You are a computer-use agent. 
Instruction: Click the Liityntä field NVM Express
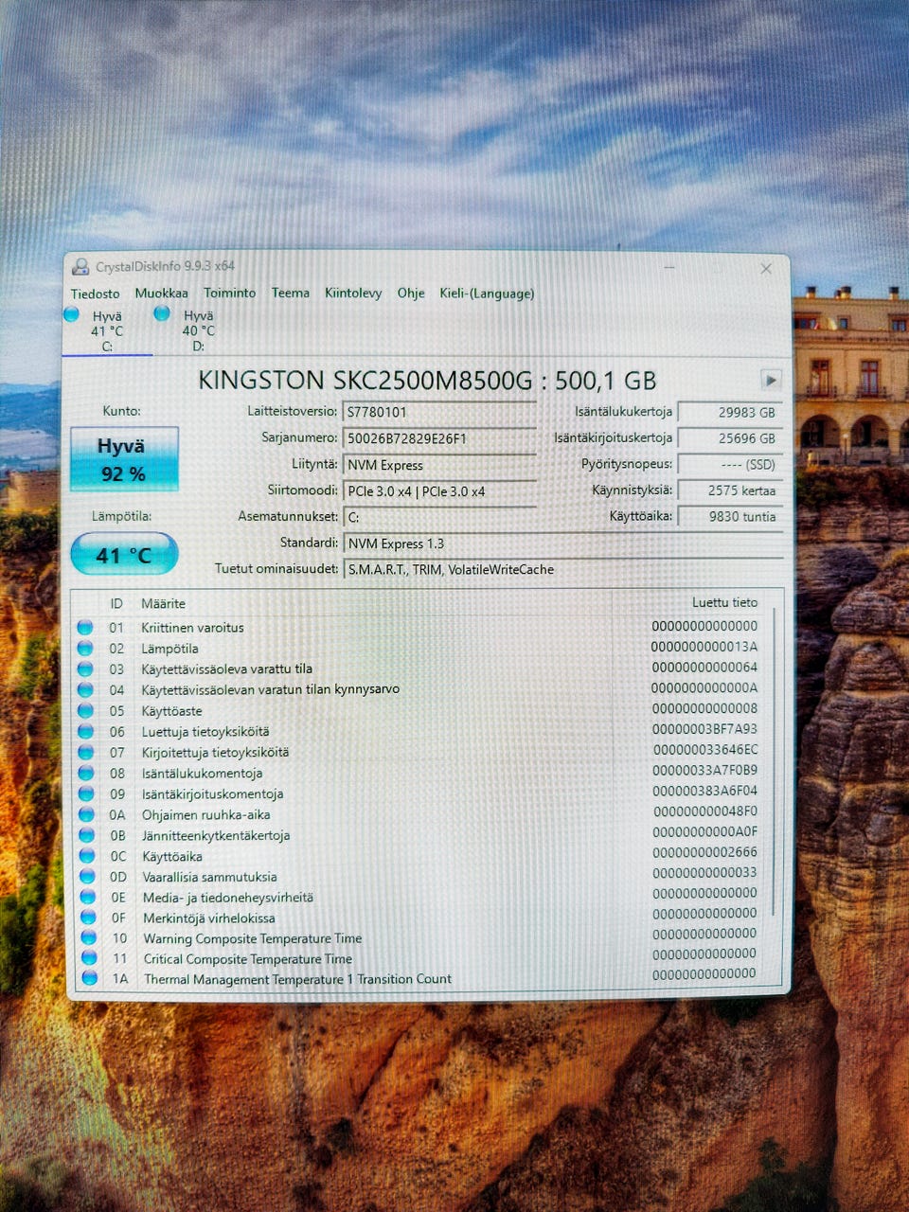click(439, 465)
